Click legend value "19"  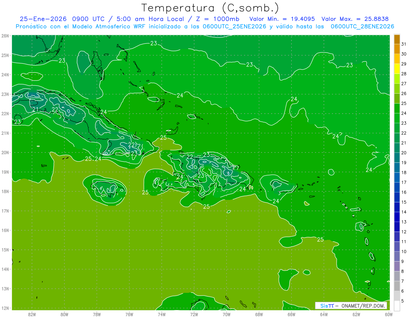(404, 162)
